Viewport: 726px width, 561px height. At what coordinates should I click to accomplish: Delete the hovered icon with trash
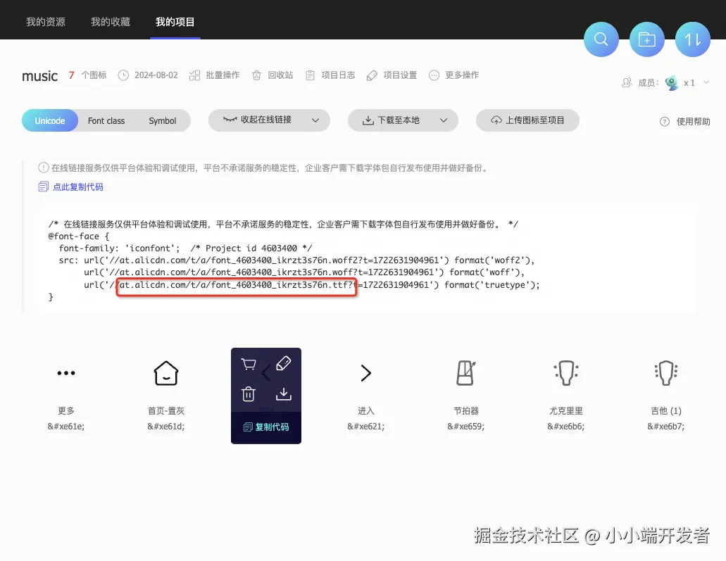pyautogui.click(x=249, y=394)
